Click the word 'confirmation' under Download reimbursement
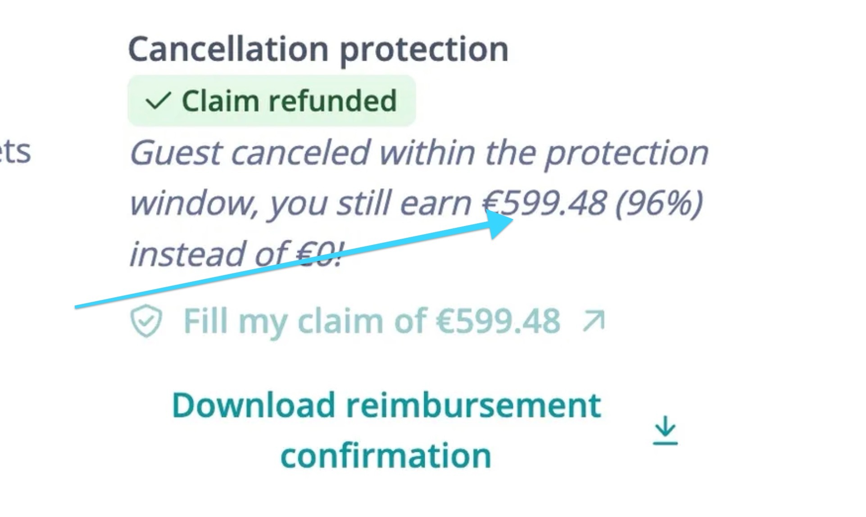Image resolution: width=866 pixels, height=517 pixels. pos(385,455)
